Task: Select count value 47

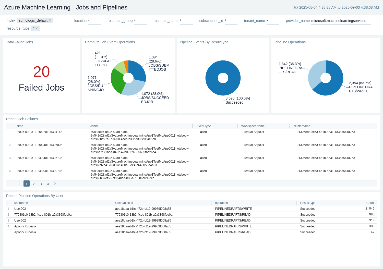Action: pos(373,232)
